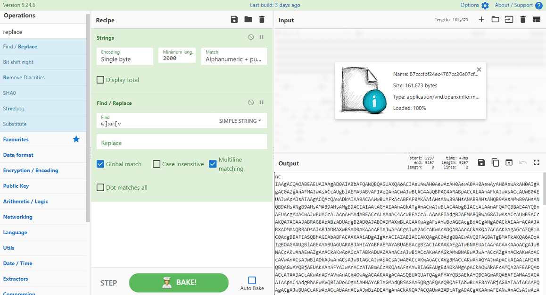The width and height of the screenshot is (546, 295).
Task: Add a new input tab
Action: click(481, 19)
